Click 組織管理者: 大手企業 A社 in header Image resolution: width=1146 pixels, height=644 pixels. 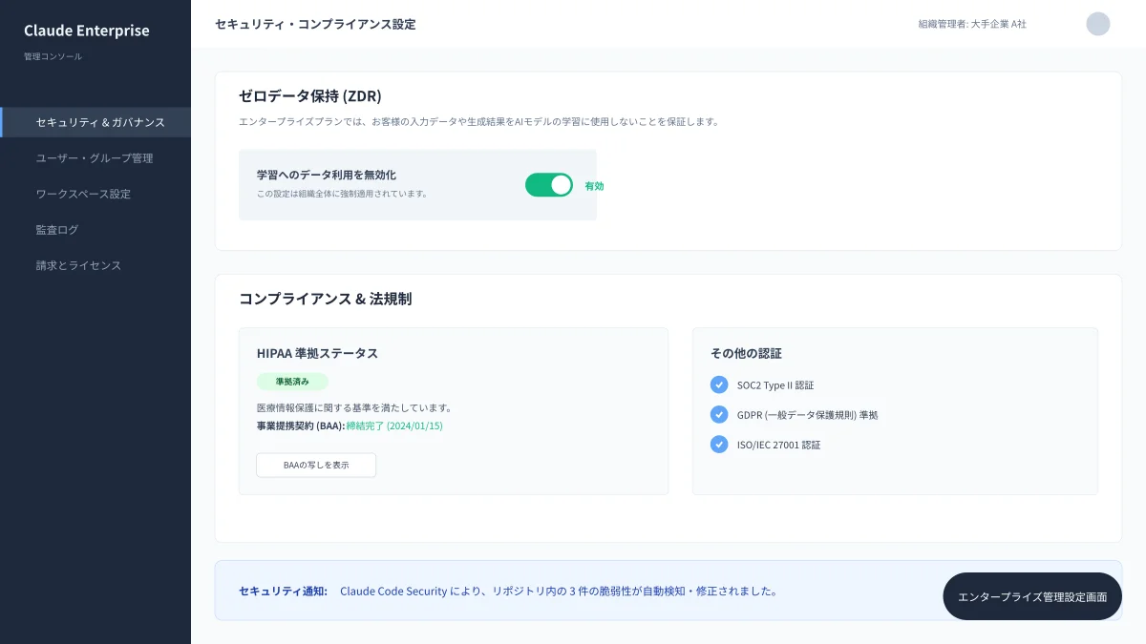[972, 24]
